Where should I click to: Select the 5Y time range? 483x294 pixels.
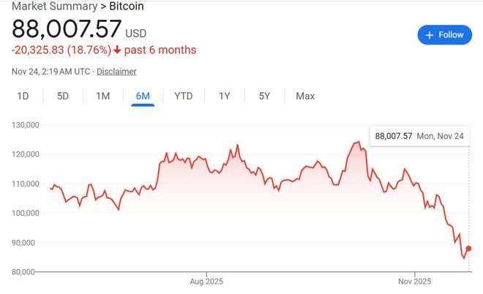(x=264, y=96)
